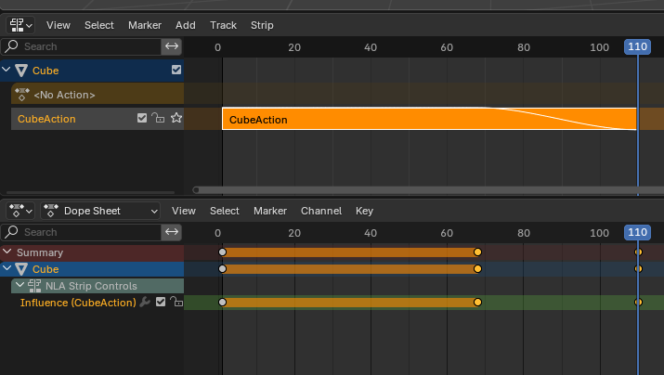Select the Cube channel name in NLA

click(x=46, y=71)
